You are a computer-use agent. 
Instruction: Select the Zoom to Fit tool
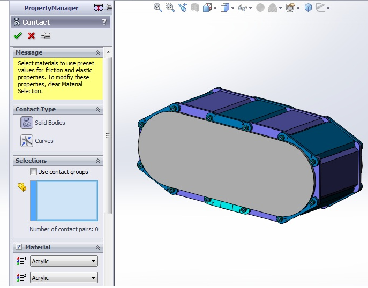(x=157, y=7)
